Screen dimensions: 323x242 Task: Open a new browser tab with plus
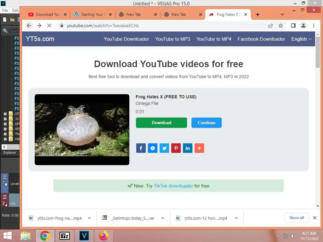tap(258, 14)
